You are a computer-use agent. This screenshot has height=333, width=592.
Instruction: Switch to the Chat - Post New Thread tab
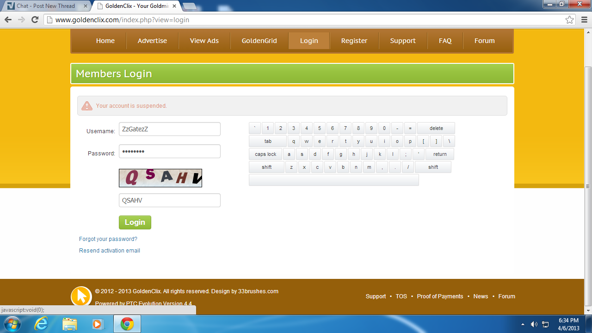click(x=46, y=6)
